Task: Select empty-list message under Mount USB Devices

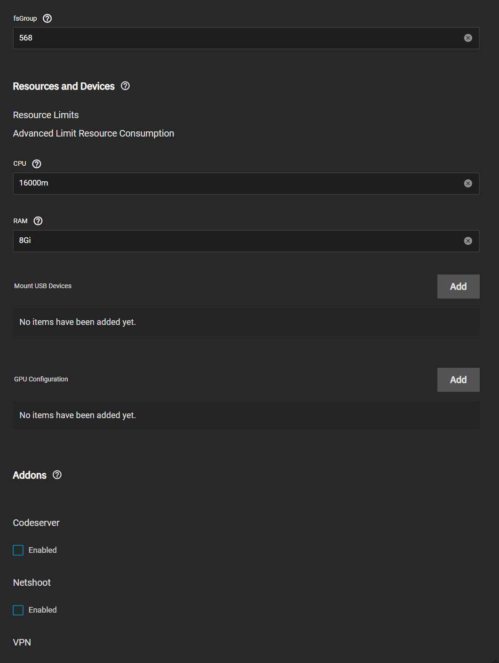Action: 78,322
